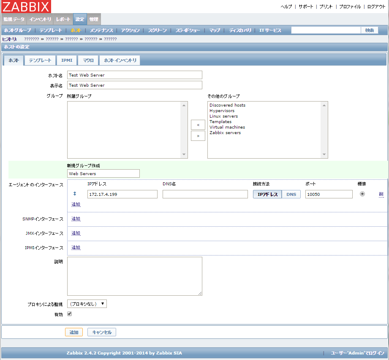This screenshot has width=389, height=360.
Task: Click the 追加 submit button
Action: 74,332
